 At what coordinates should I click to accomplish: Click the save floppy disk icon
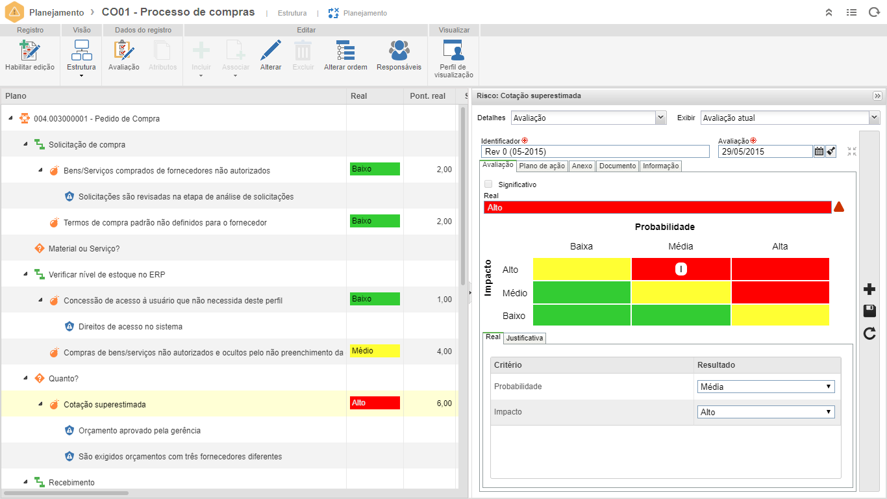click(869, 311)
